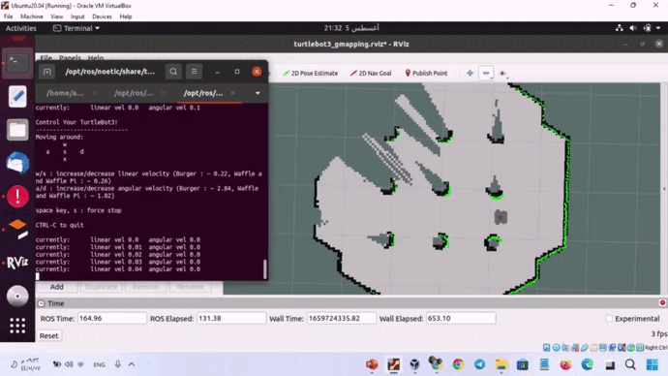
Task: Open Thunderbird mail from the dock
Action: [17, 163]
